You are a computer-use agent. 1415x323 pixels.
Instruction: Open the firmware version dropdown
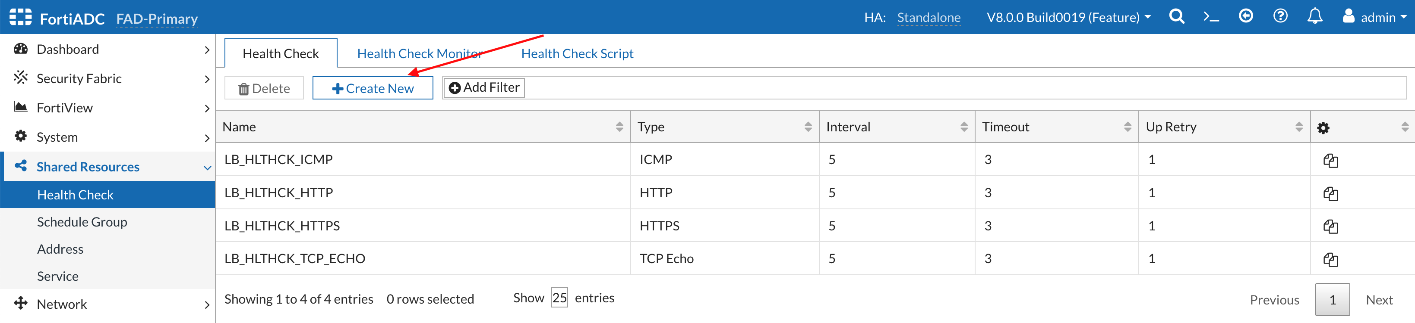[1069, 17]
